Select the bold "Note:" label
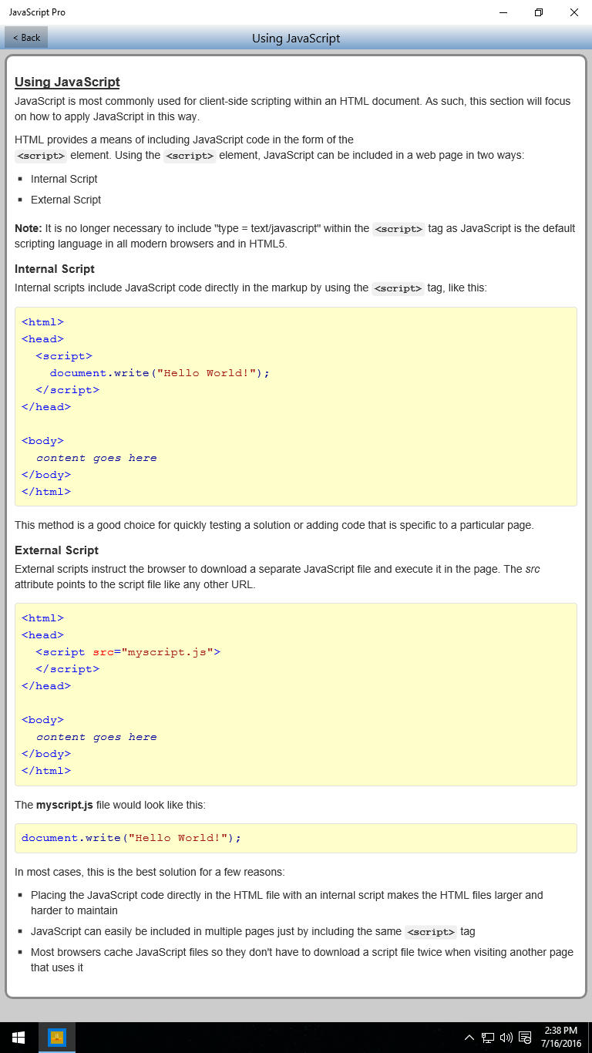Screen dimensions: 592x1053 29,228
